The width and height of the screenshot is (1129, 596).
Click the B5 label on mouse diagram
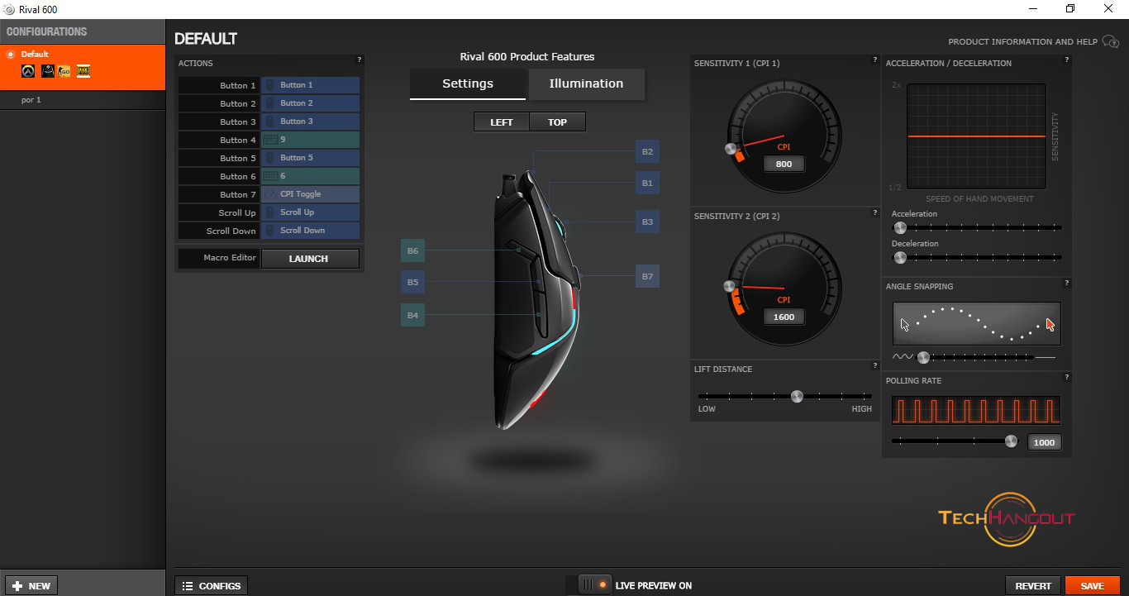pos(412,282)
